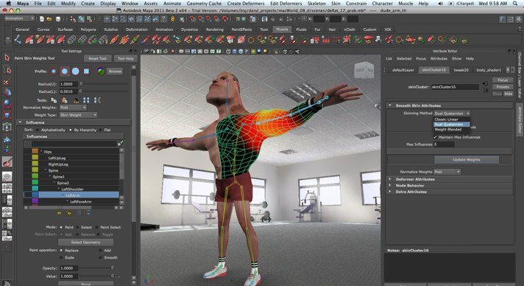Click the Reset Tool button
Image resolution: width=524 pixels, height=286 pixels.
coord(97,58)
